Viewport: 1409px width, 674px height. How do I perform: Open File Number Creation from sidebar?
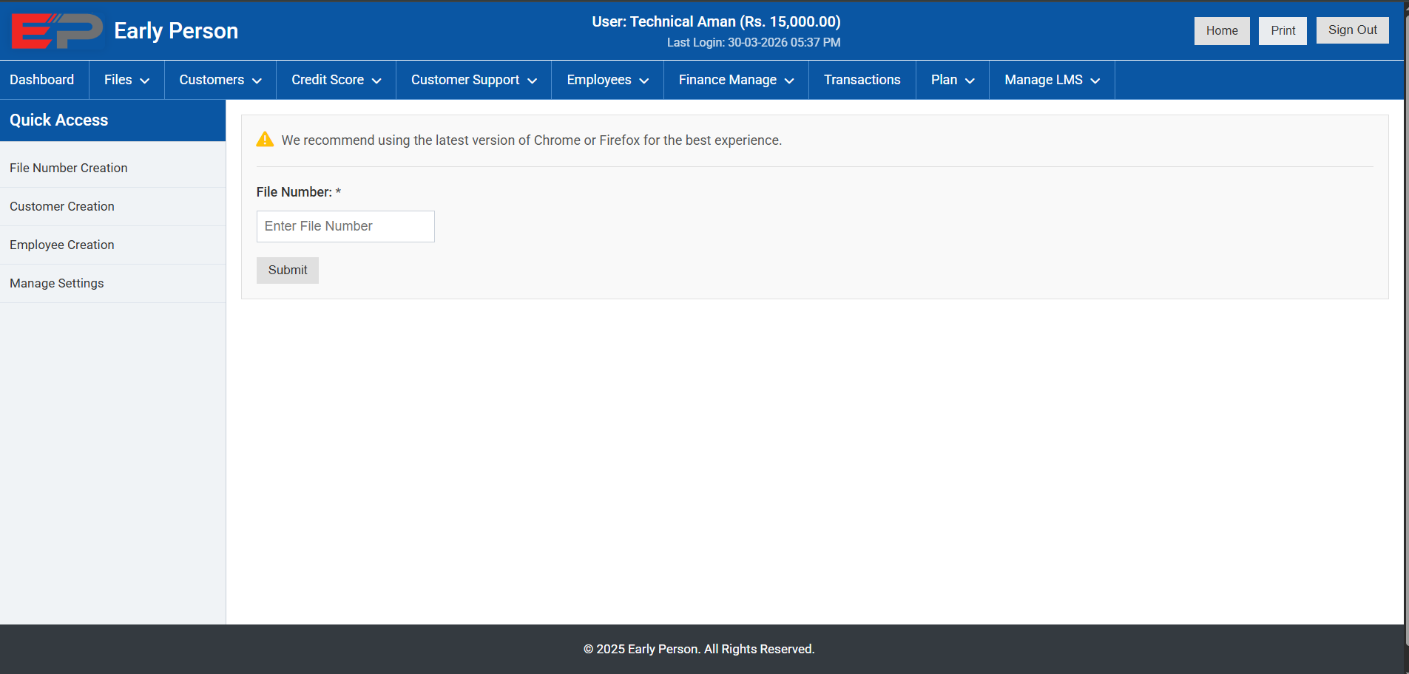pos(68,168)
